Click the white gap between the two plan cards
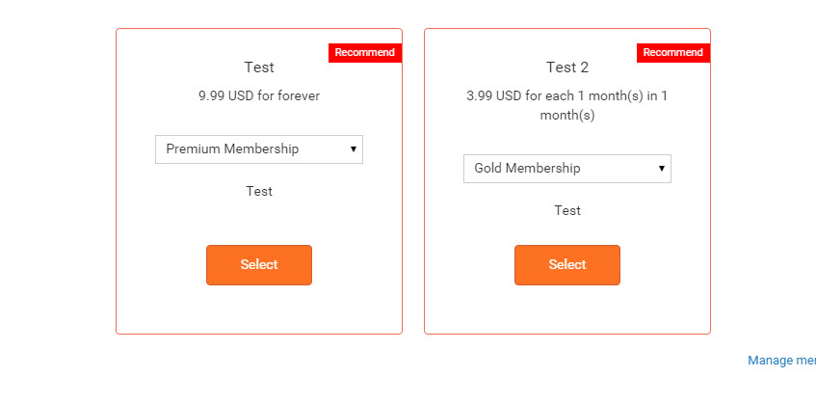 (x=413, y=183)
